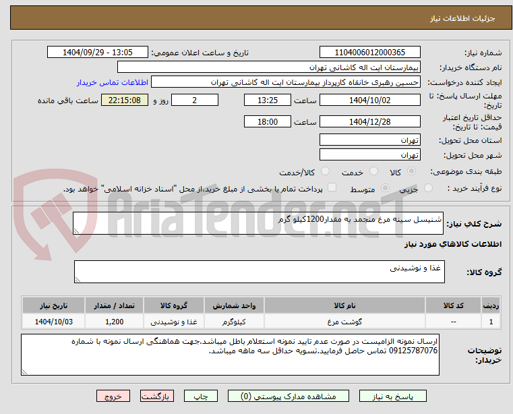Click the خروج exit button
This screenshot has height=414, width=513.
click(x=113, y=396)
